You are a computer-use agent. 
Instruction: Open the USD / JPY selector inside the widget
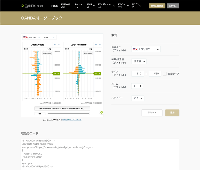click(x=31, y=37)
